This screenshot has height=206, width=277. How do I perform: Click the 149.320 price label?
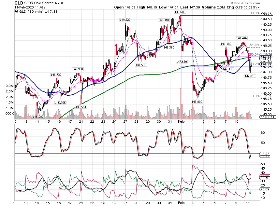125,20
